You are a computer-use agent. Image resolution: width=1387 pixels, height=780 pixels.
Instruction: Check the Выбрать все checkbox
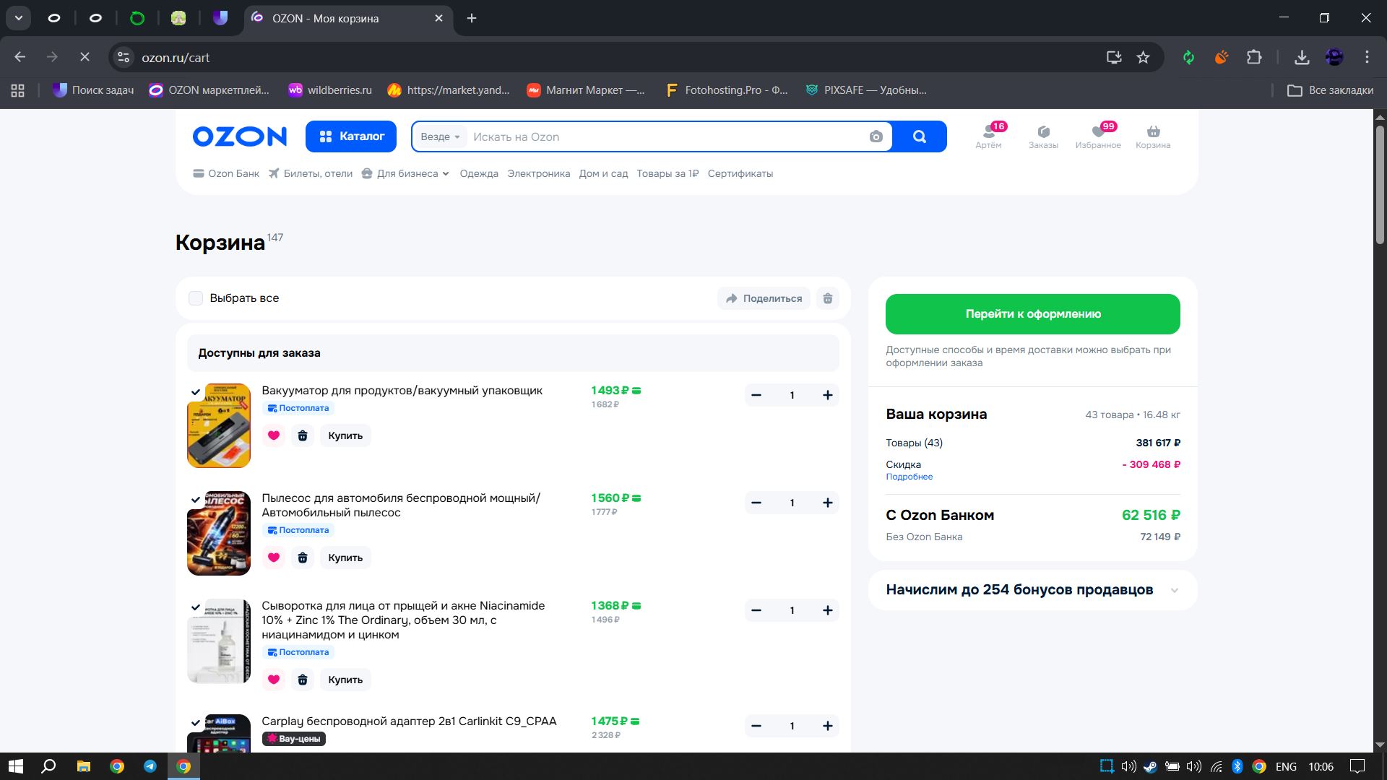pyautogui.click(x=196, y=298)
